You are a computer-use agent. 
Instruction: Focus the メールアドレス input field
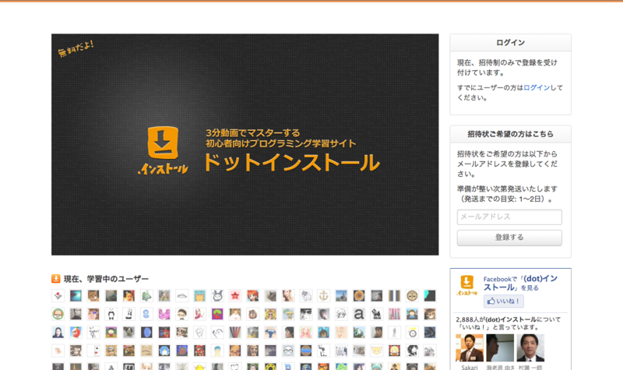(x=509, y=217)
